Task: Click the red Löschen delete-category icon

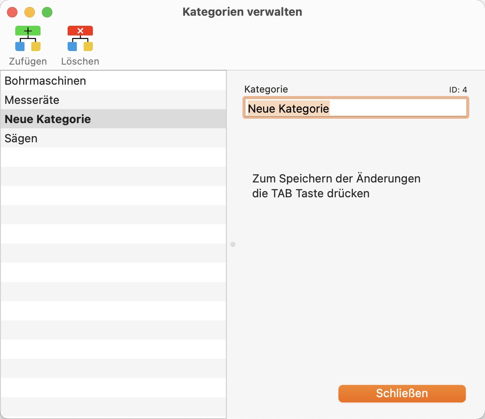Action: (x=80, y=39)
